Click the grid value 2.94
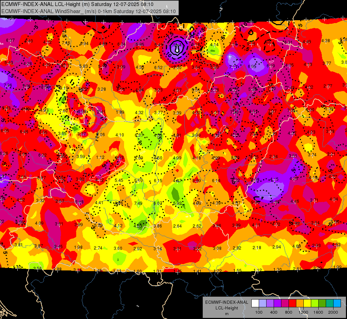 click(276, 247)
